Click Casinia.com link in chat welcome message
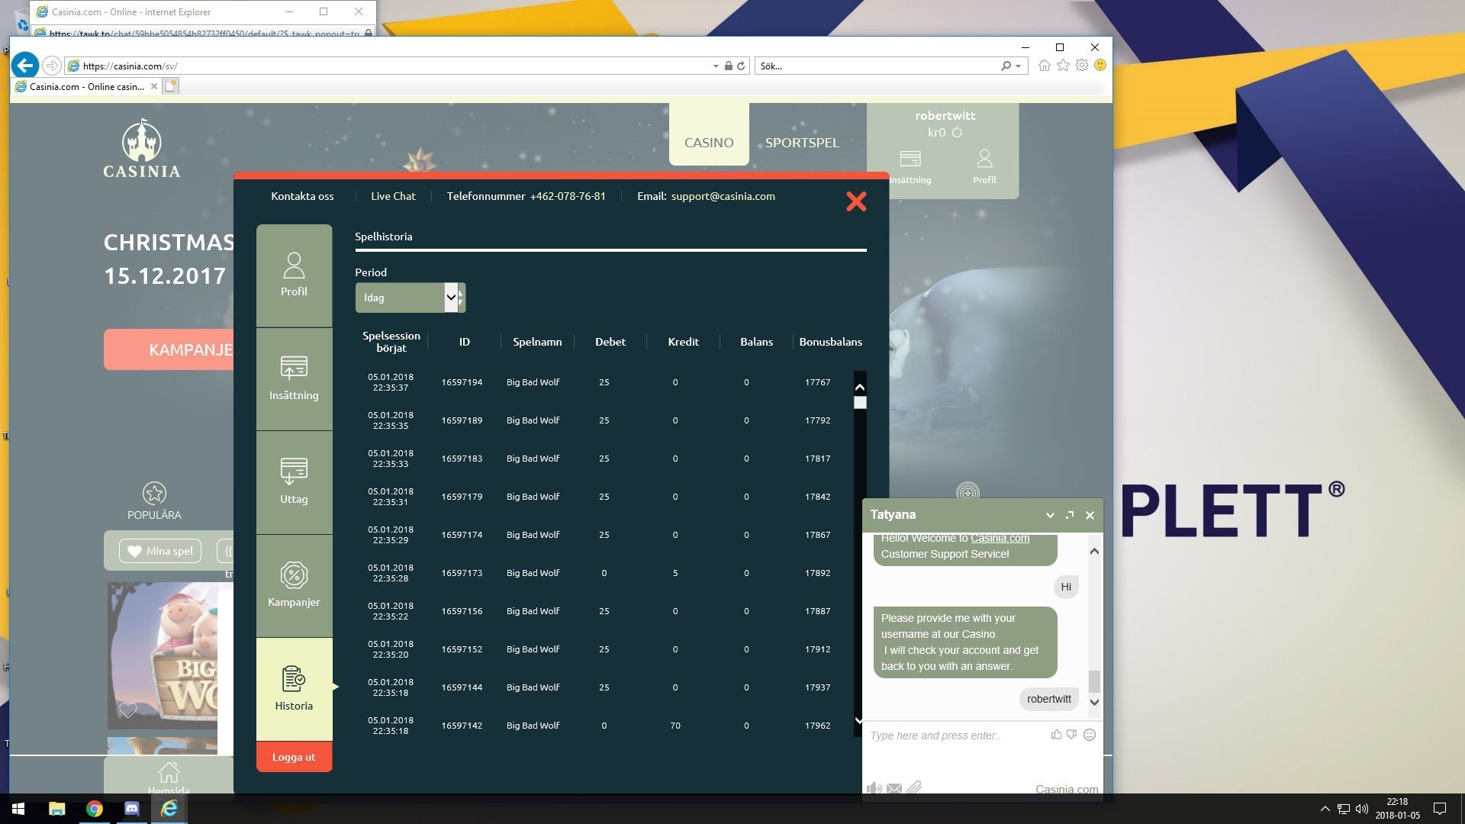1465x824 pixels. point(1000,538)
